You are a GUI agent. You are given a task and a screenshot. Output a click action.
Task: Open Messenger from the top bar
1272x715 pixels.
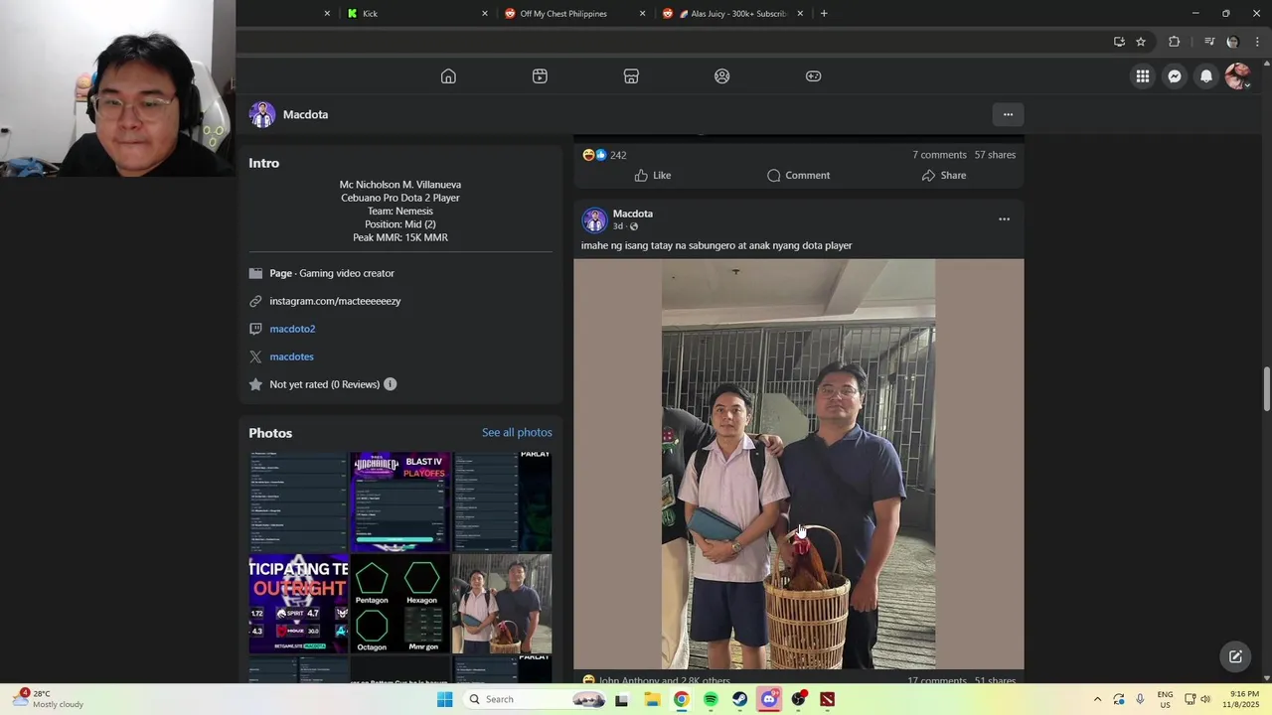1175,76
